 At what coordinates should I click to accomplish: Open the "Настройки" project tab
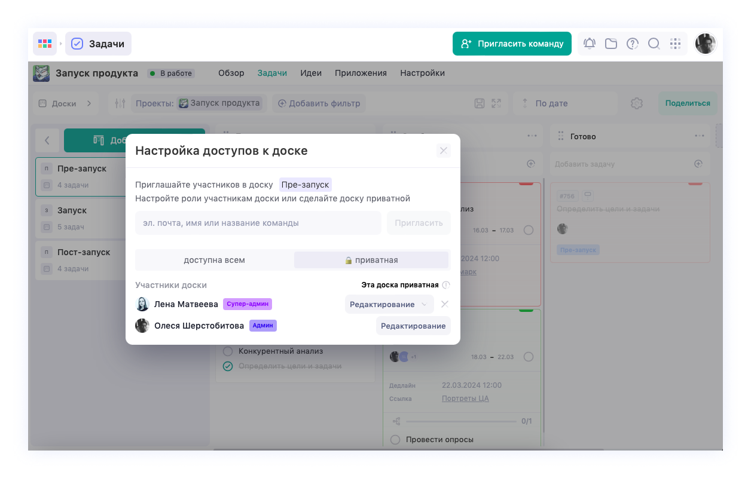click(x=422, y=73)
